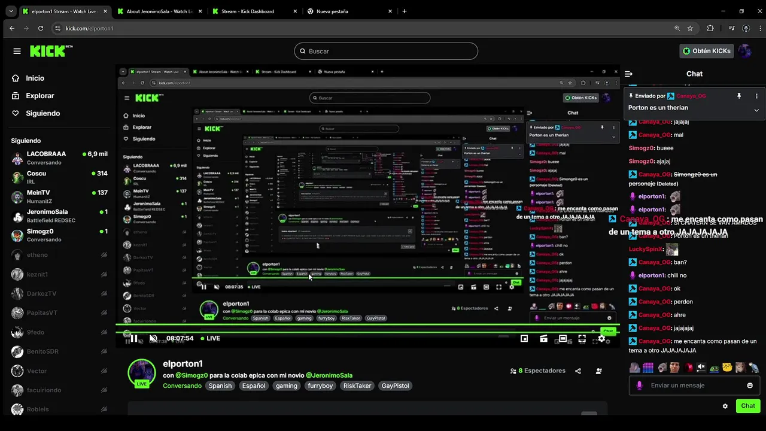
Task: Unmute the stream audio speaker icon
Action: [153, 338]
